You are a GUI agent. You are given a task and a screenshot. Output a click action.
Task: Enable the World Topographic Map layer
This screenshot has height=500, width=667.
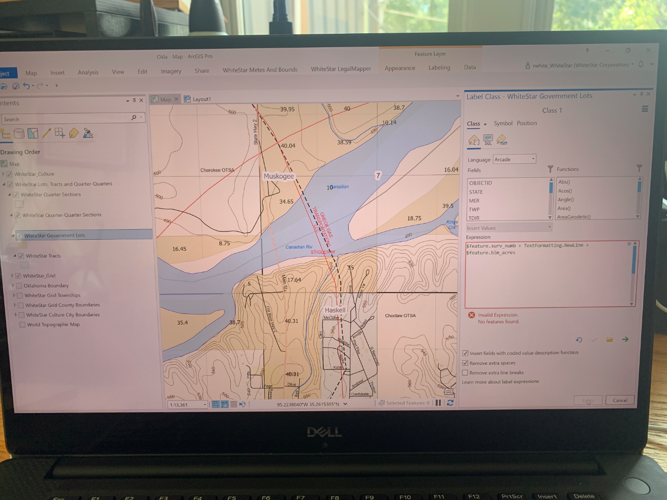tap(22, 325)
